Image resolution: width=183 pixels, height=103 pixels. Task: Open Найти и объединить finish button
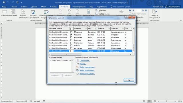(155, 14)
